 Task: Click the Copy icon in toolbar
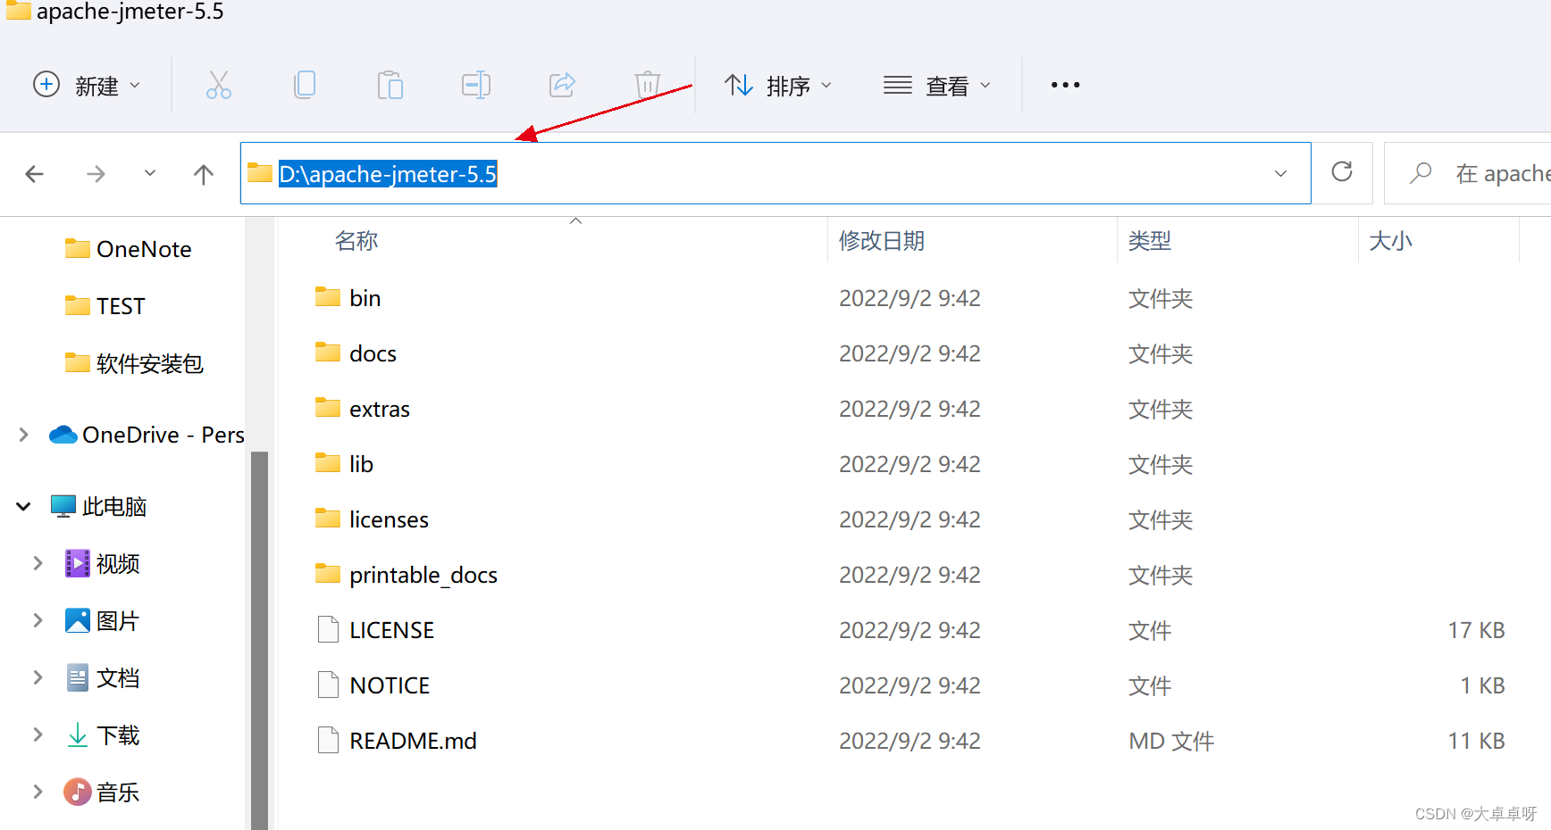[x=305, y=85]
